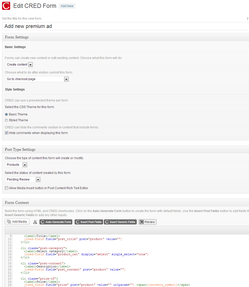
Task: Open the Pending Review status dropdown
Action: tap(23, 179)
